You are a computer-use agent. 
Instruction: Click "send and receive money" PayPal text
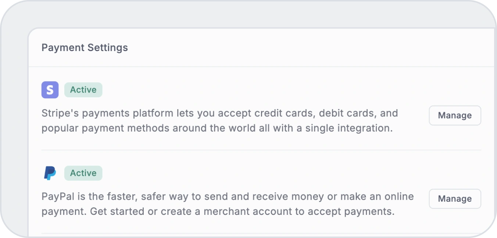point(247,196)
